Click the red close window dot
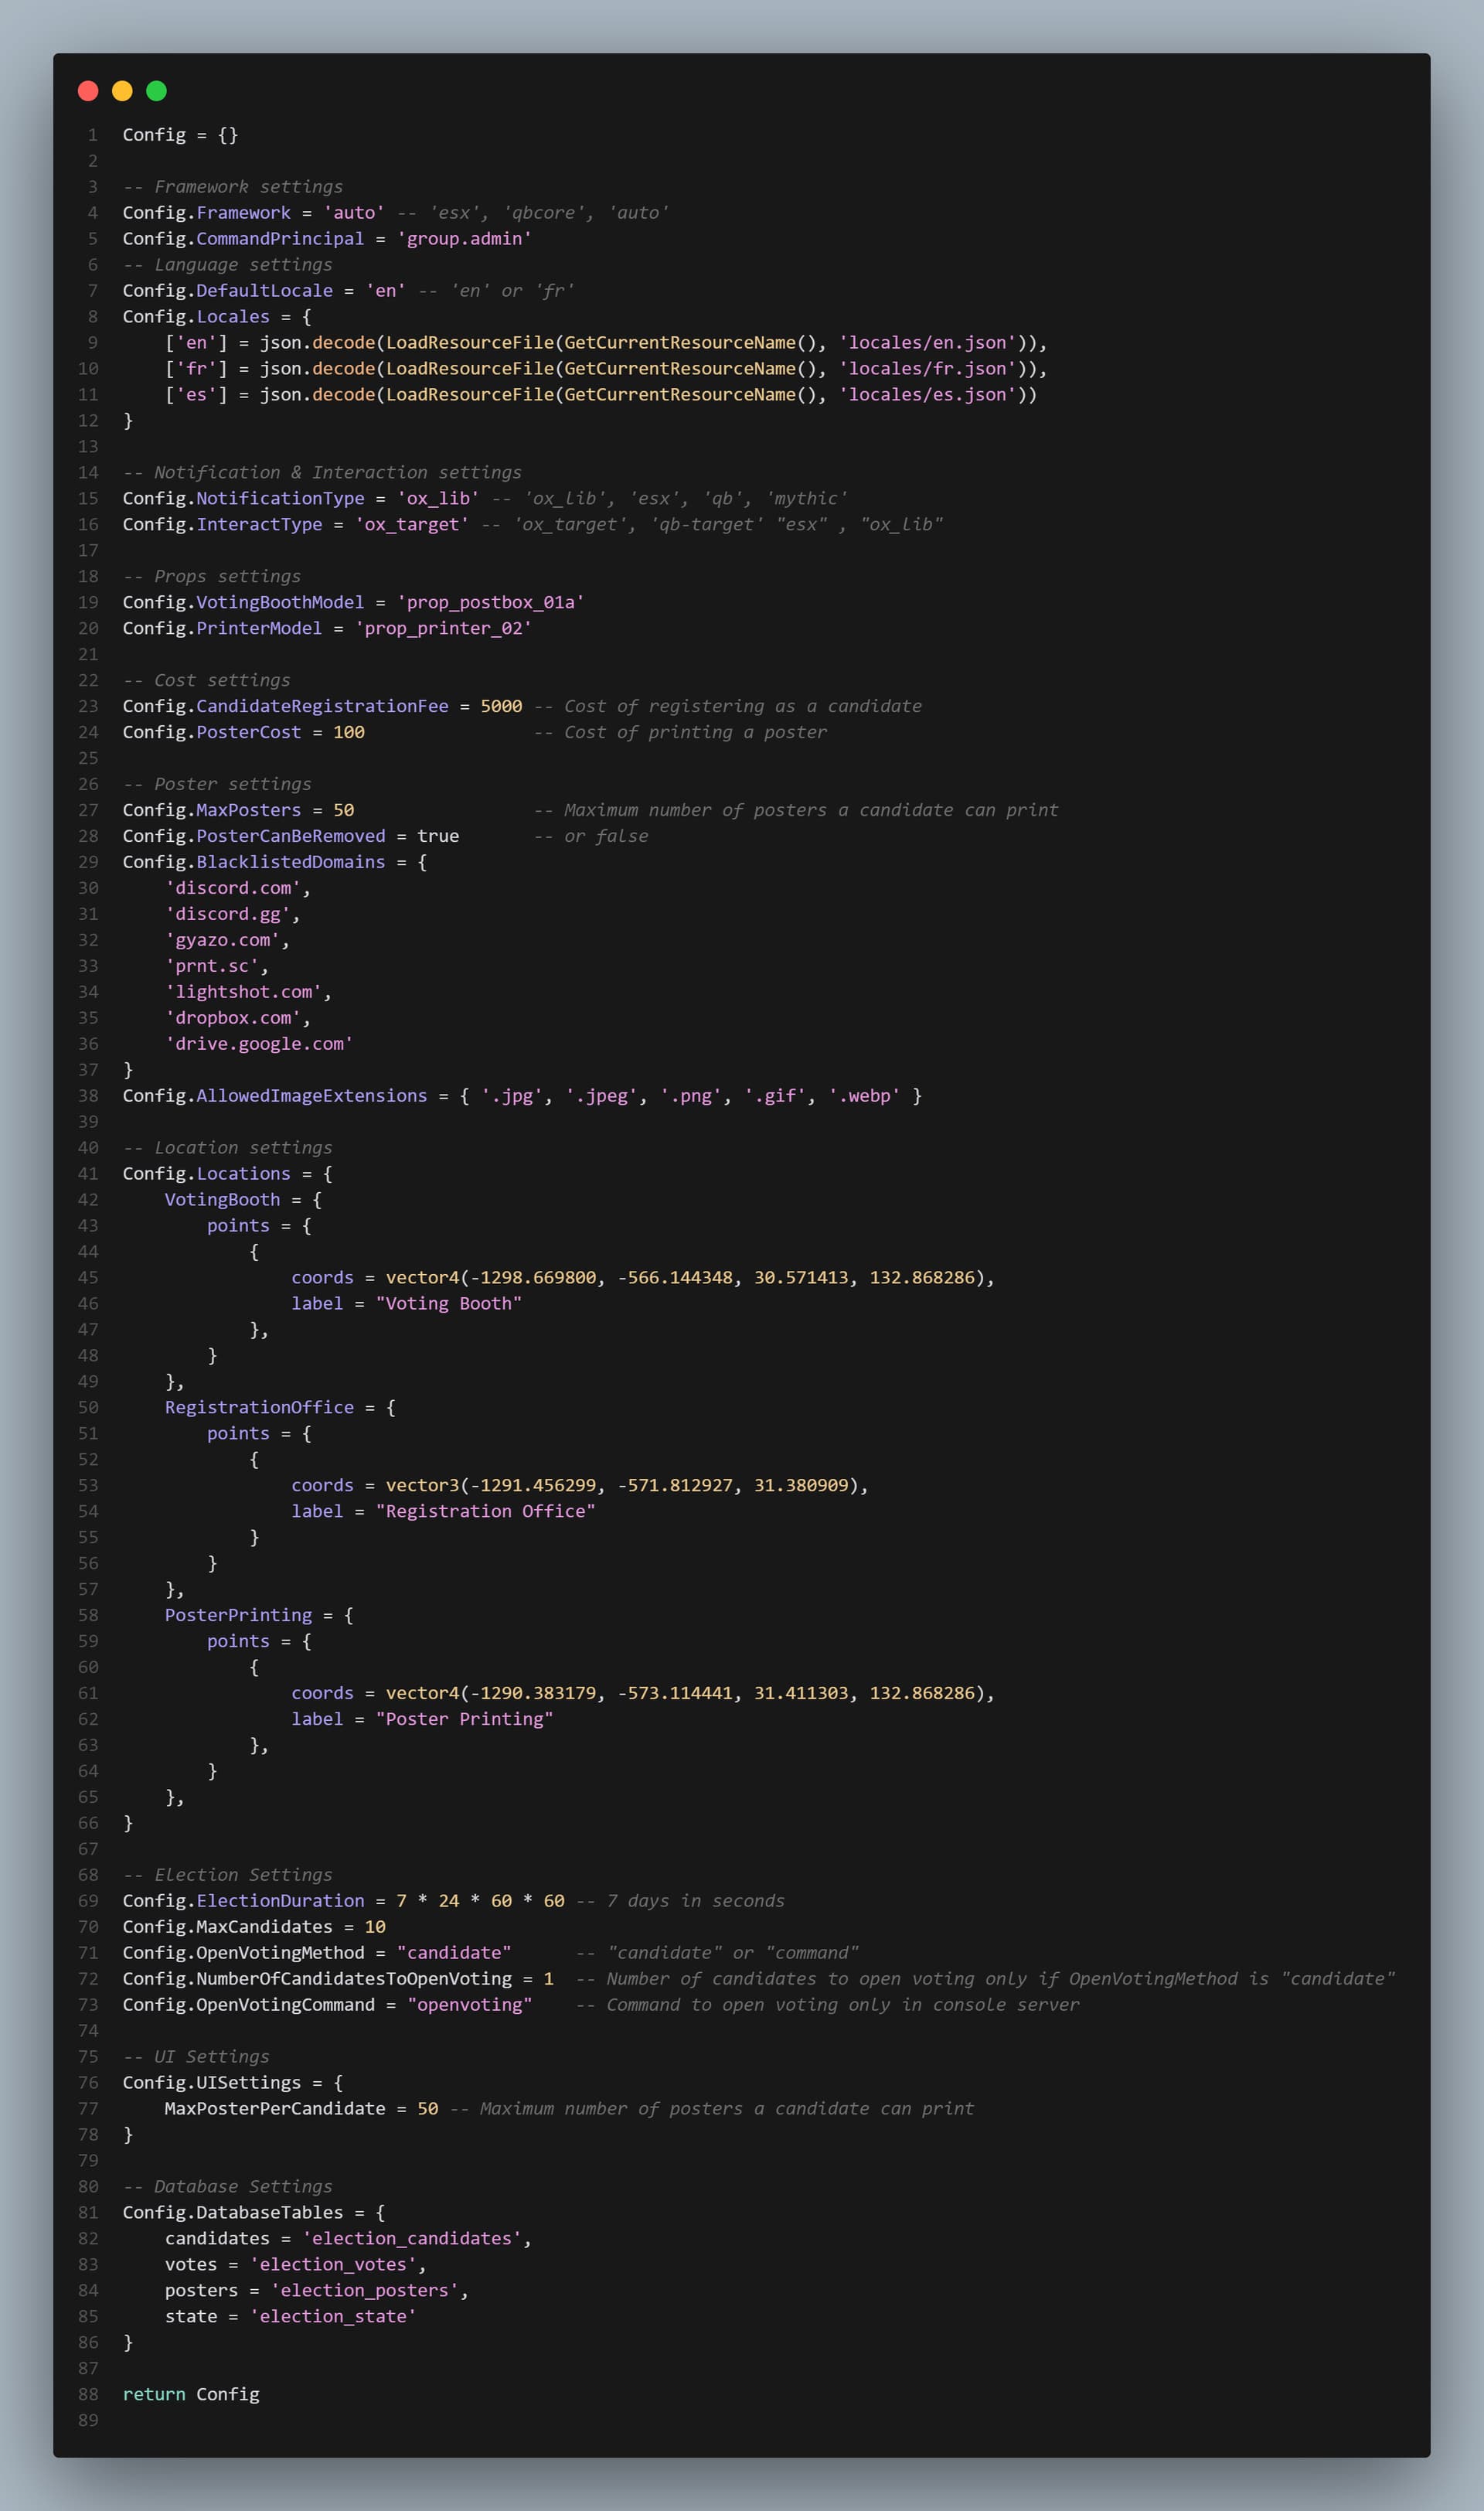1484x2511 pixels. 88,91
